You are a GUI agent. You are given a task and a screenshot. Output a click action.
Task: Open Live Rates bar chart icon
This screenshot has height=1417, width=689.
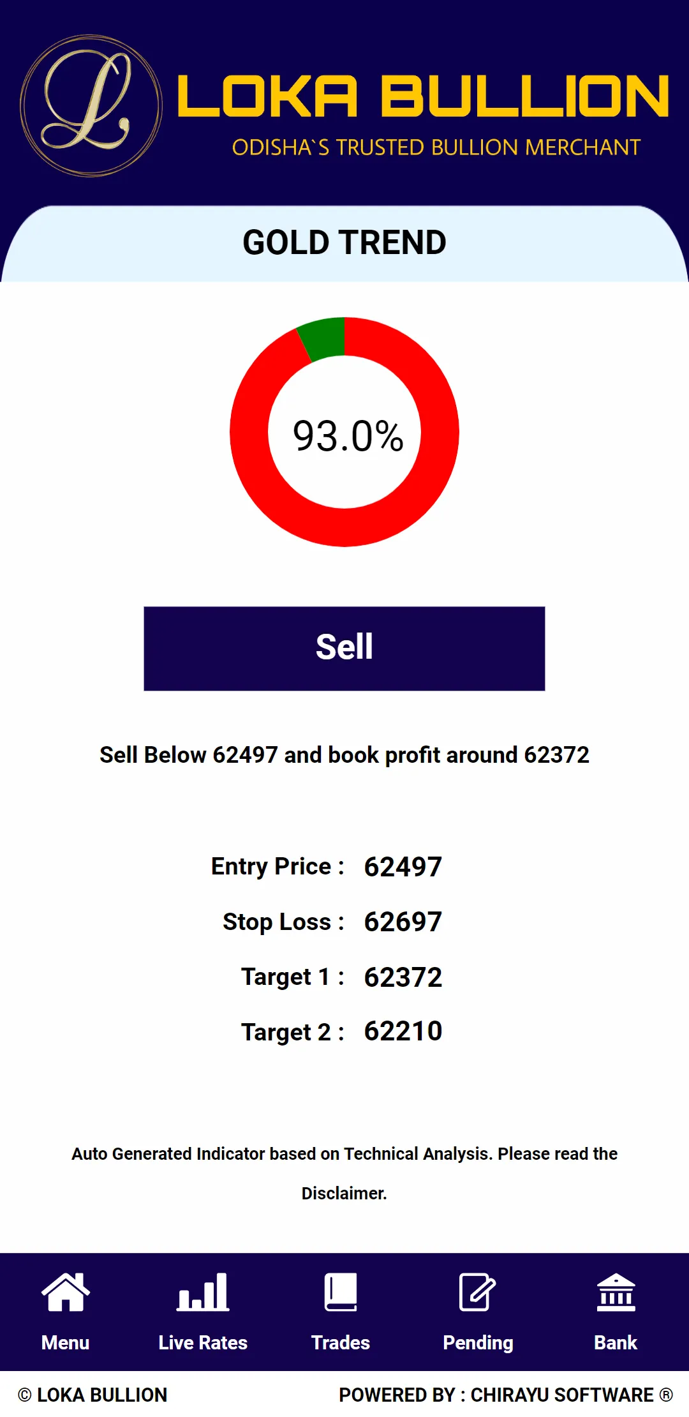point(203,1291)
